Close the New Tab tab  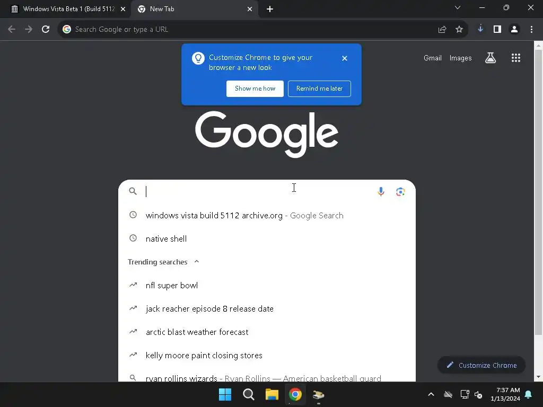coord(250,9)
